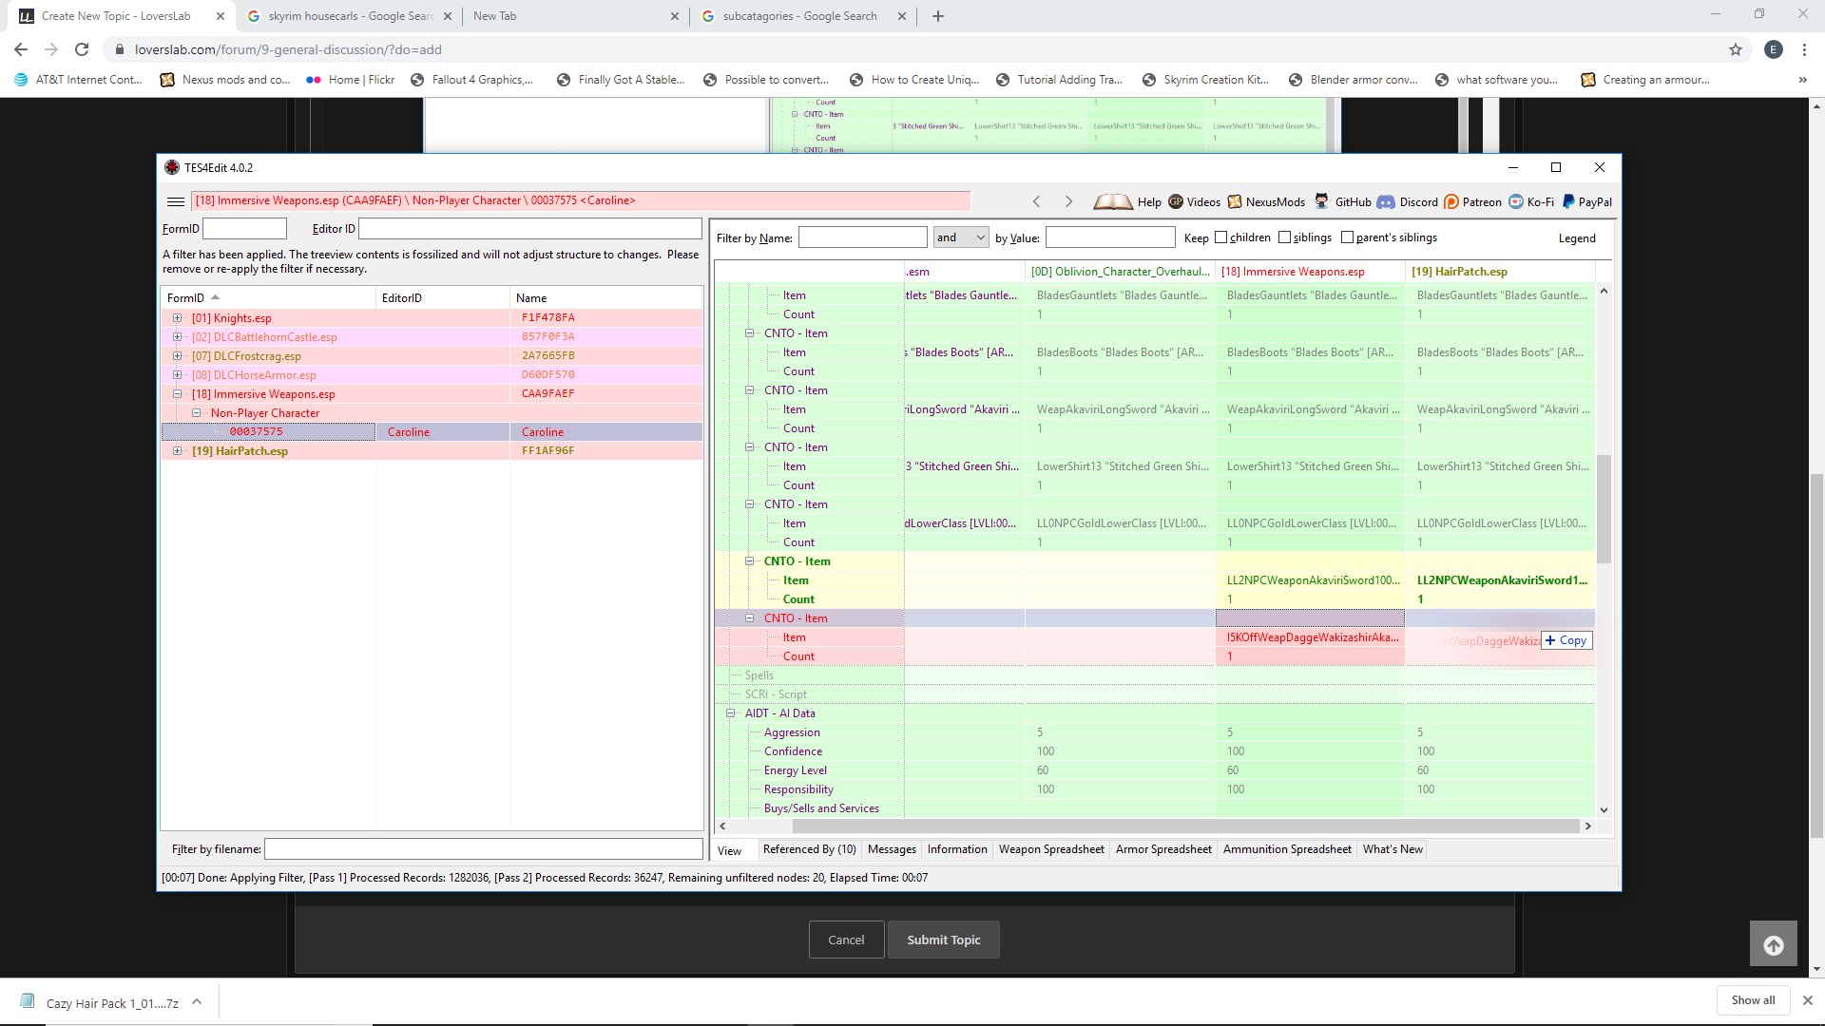Expand the [01] Knights.esp node
This screenshot has width=1825, height=1026.
pos(177,318)
